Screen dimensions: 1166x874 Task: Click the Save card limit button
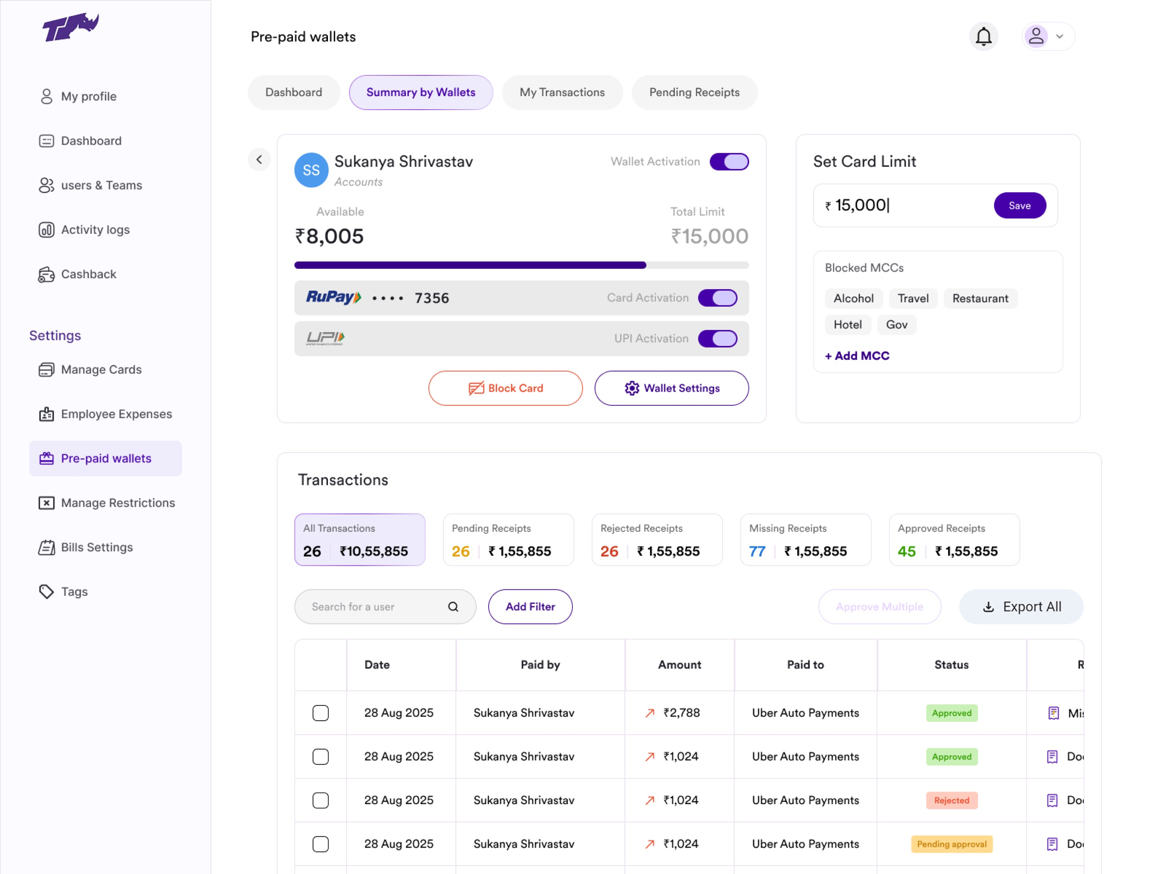point(1019,205)
